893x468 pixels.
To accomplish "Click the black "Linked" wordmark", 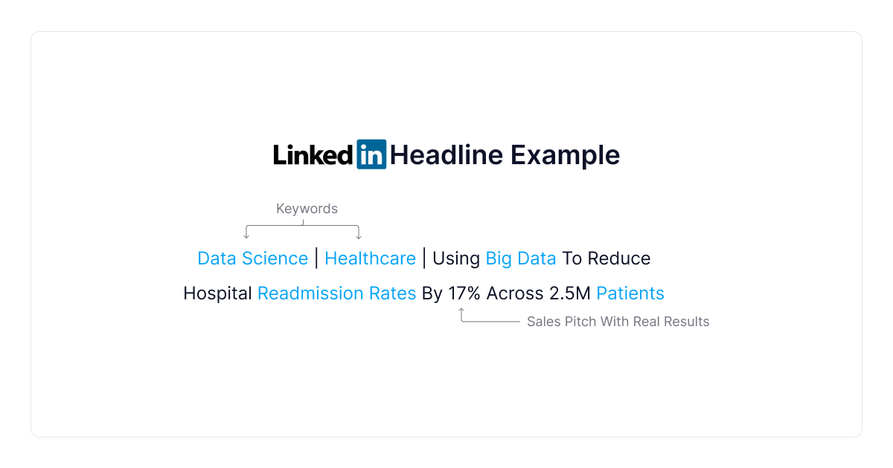I will tap(313, 155).
